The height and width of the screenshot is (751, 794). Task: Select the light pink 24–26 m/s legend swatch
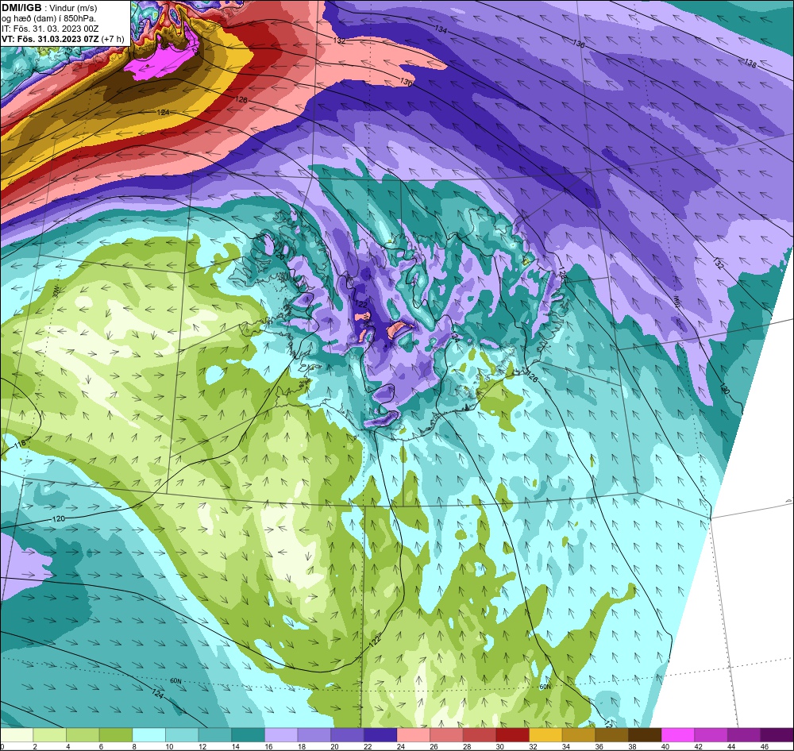coord(414,735)
